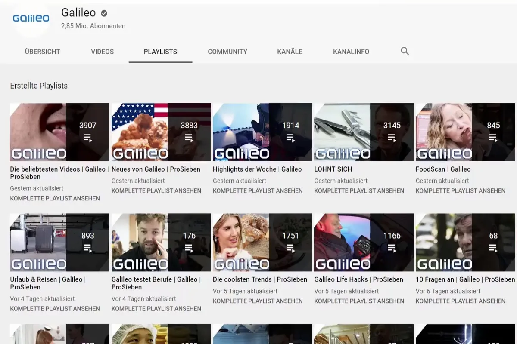Viewport: 517px width, 344px height.
Task: Click the '2,85 Mio. Abonnenten' subscriber count
Action: (x=93, y=26)
